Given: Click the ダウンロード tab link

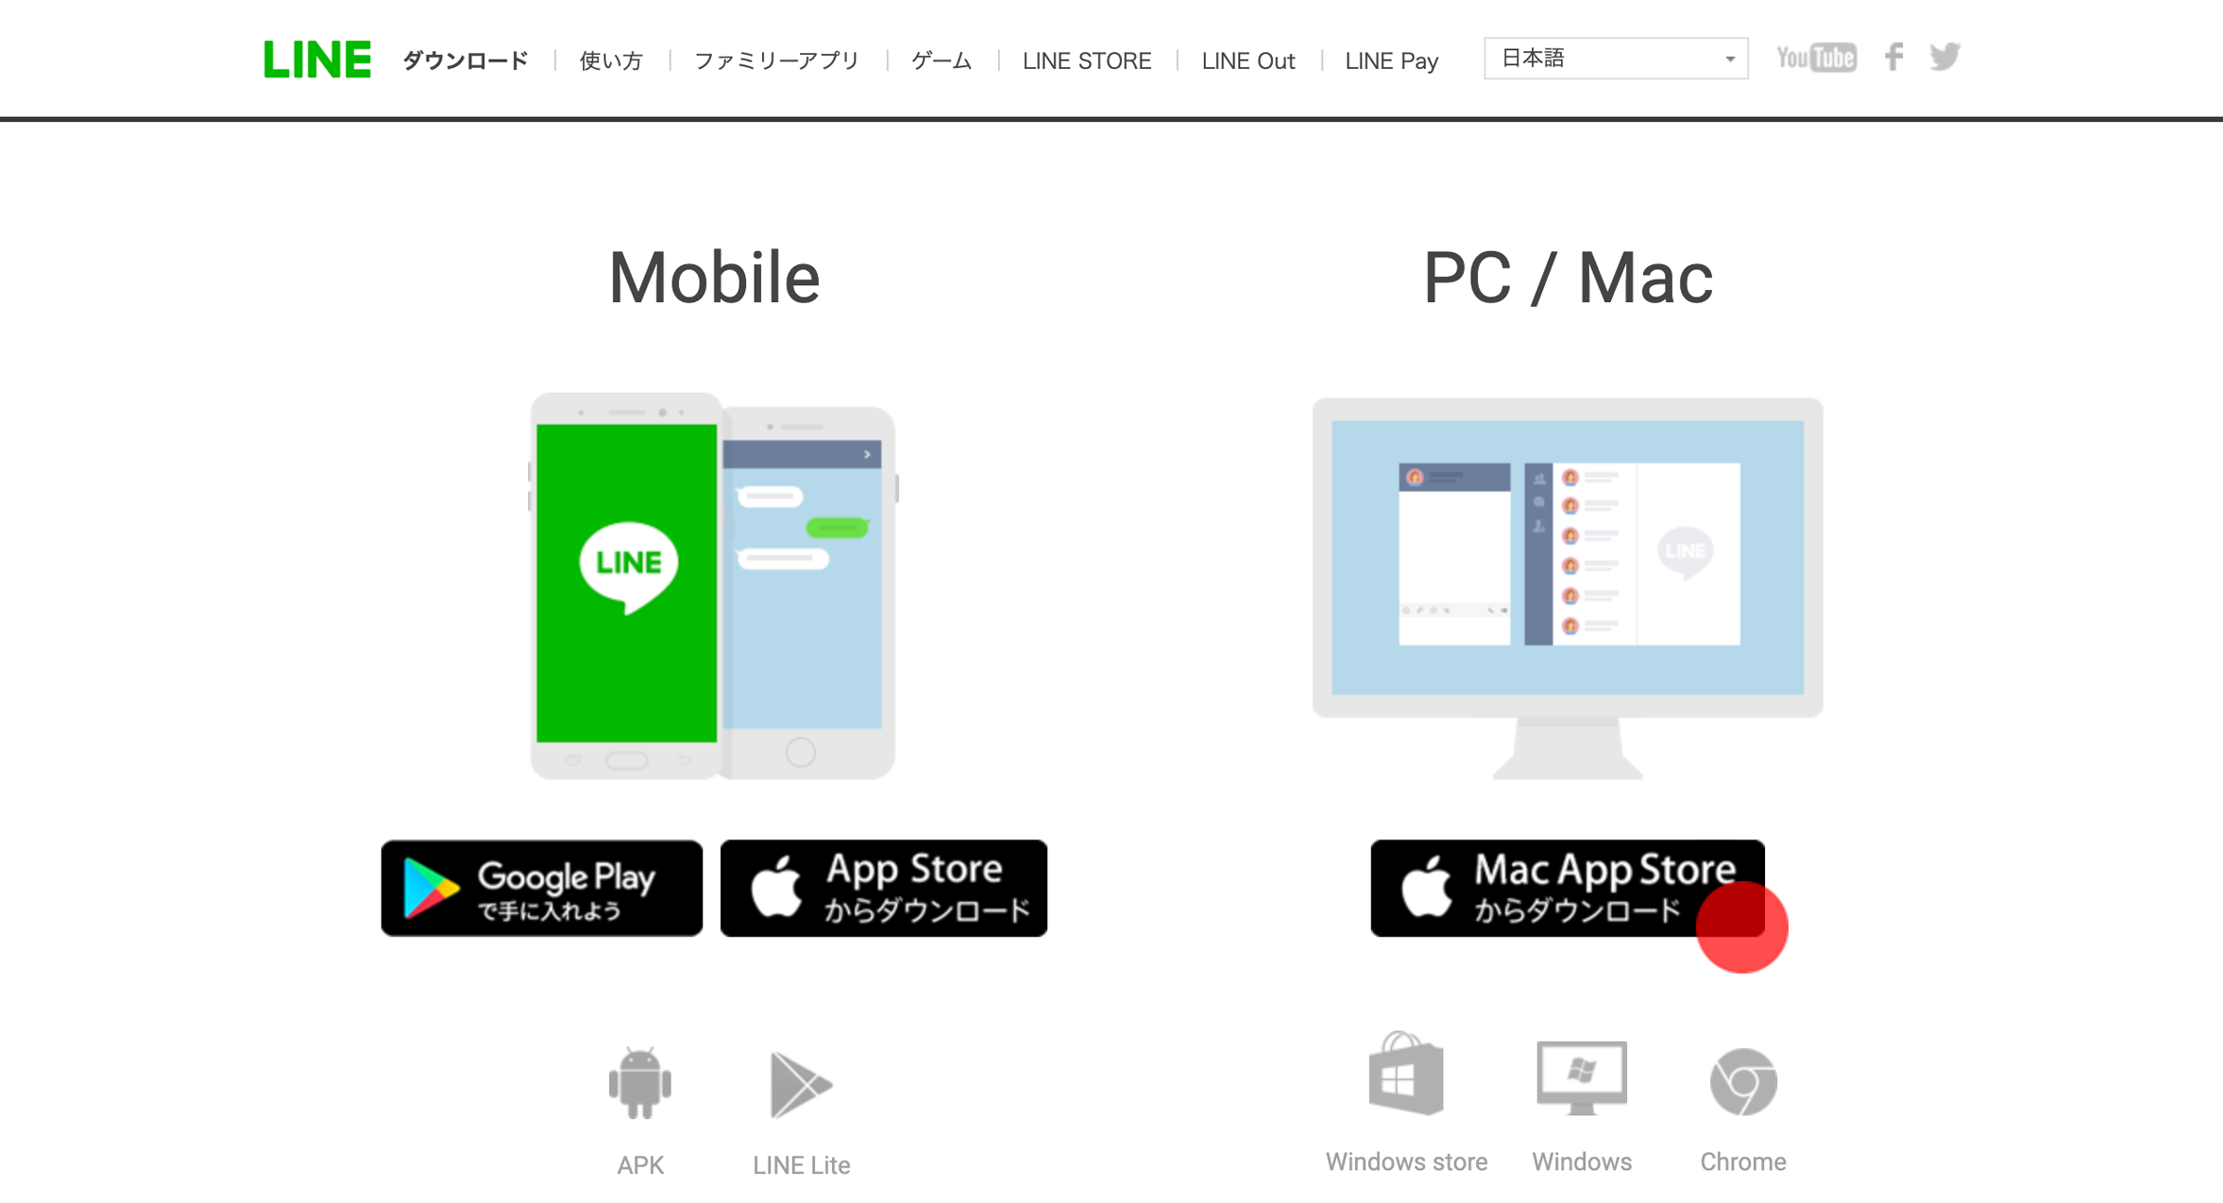Looking at the screenshot, I should 461,59.
